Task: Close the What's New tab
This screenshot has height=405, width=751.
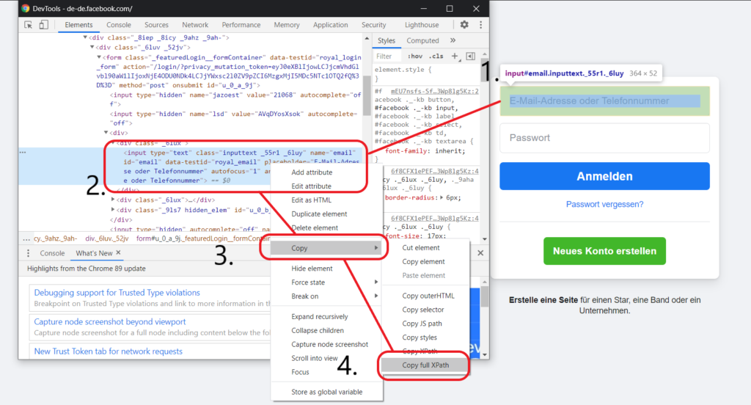Action: (118, 252)
